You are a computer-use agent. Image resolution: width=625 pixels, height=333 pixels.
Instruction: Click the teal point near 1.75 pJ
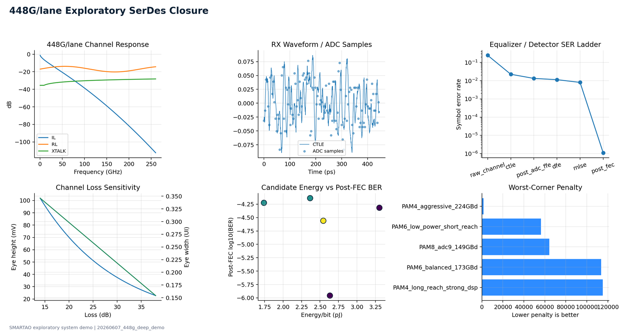(x=264, y=203)
